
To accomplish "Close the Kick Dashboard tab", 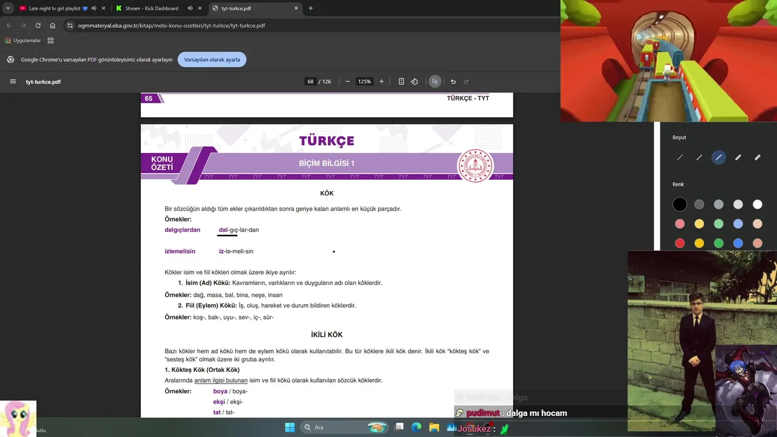I will tap(200, 8).
